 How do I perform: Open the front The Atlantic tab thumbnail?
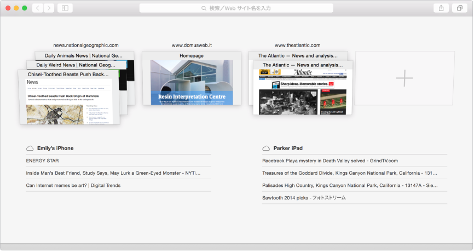[303, 88]
